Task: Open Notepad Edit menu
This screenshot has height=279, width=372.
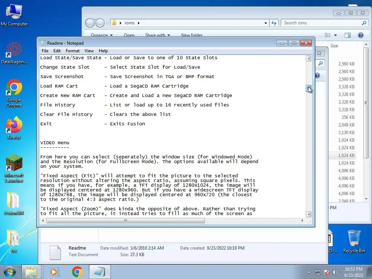Action: click(x=57, y=51)
